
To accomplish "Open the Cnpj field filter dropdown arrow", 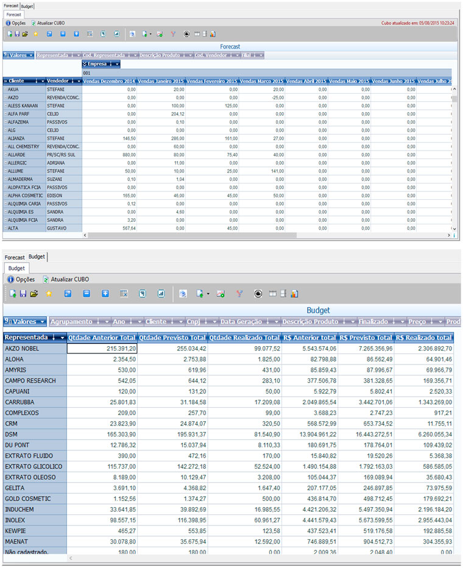I will pyautogui.click(x=214, y=322).
